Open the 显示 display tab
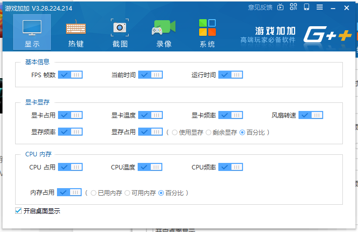358x232 pixels. click(x=32, y=32)
